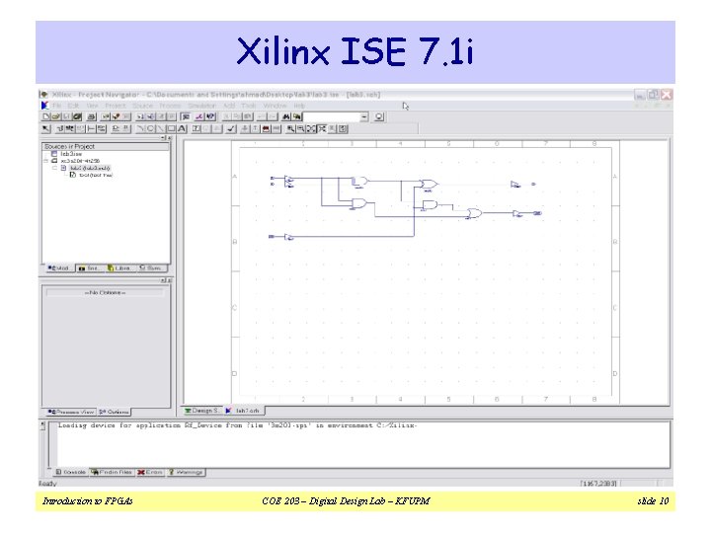This screenshot has width=711, height=533.
Task: Switch to the Process View tab
Action: pyautogui.click(x=71, y=412)
